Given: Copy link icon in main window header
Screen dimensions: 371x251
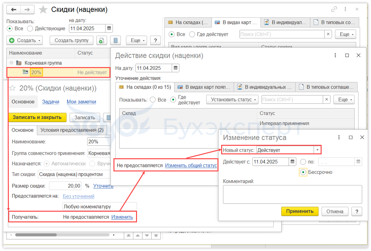Looking at the screenshot, I should (334, 9).
